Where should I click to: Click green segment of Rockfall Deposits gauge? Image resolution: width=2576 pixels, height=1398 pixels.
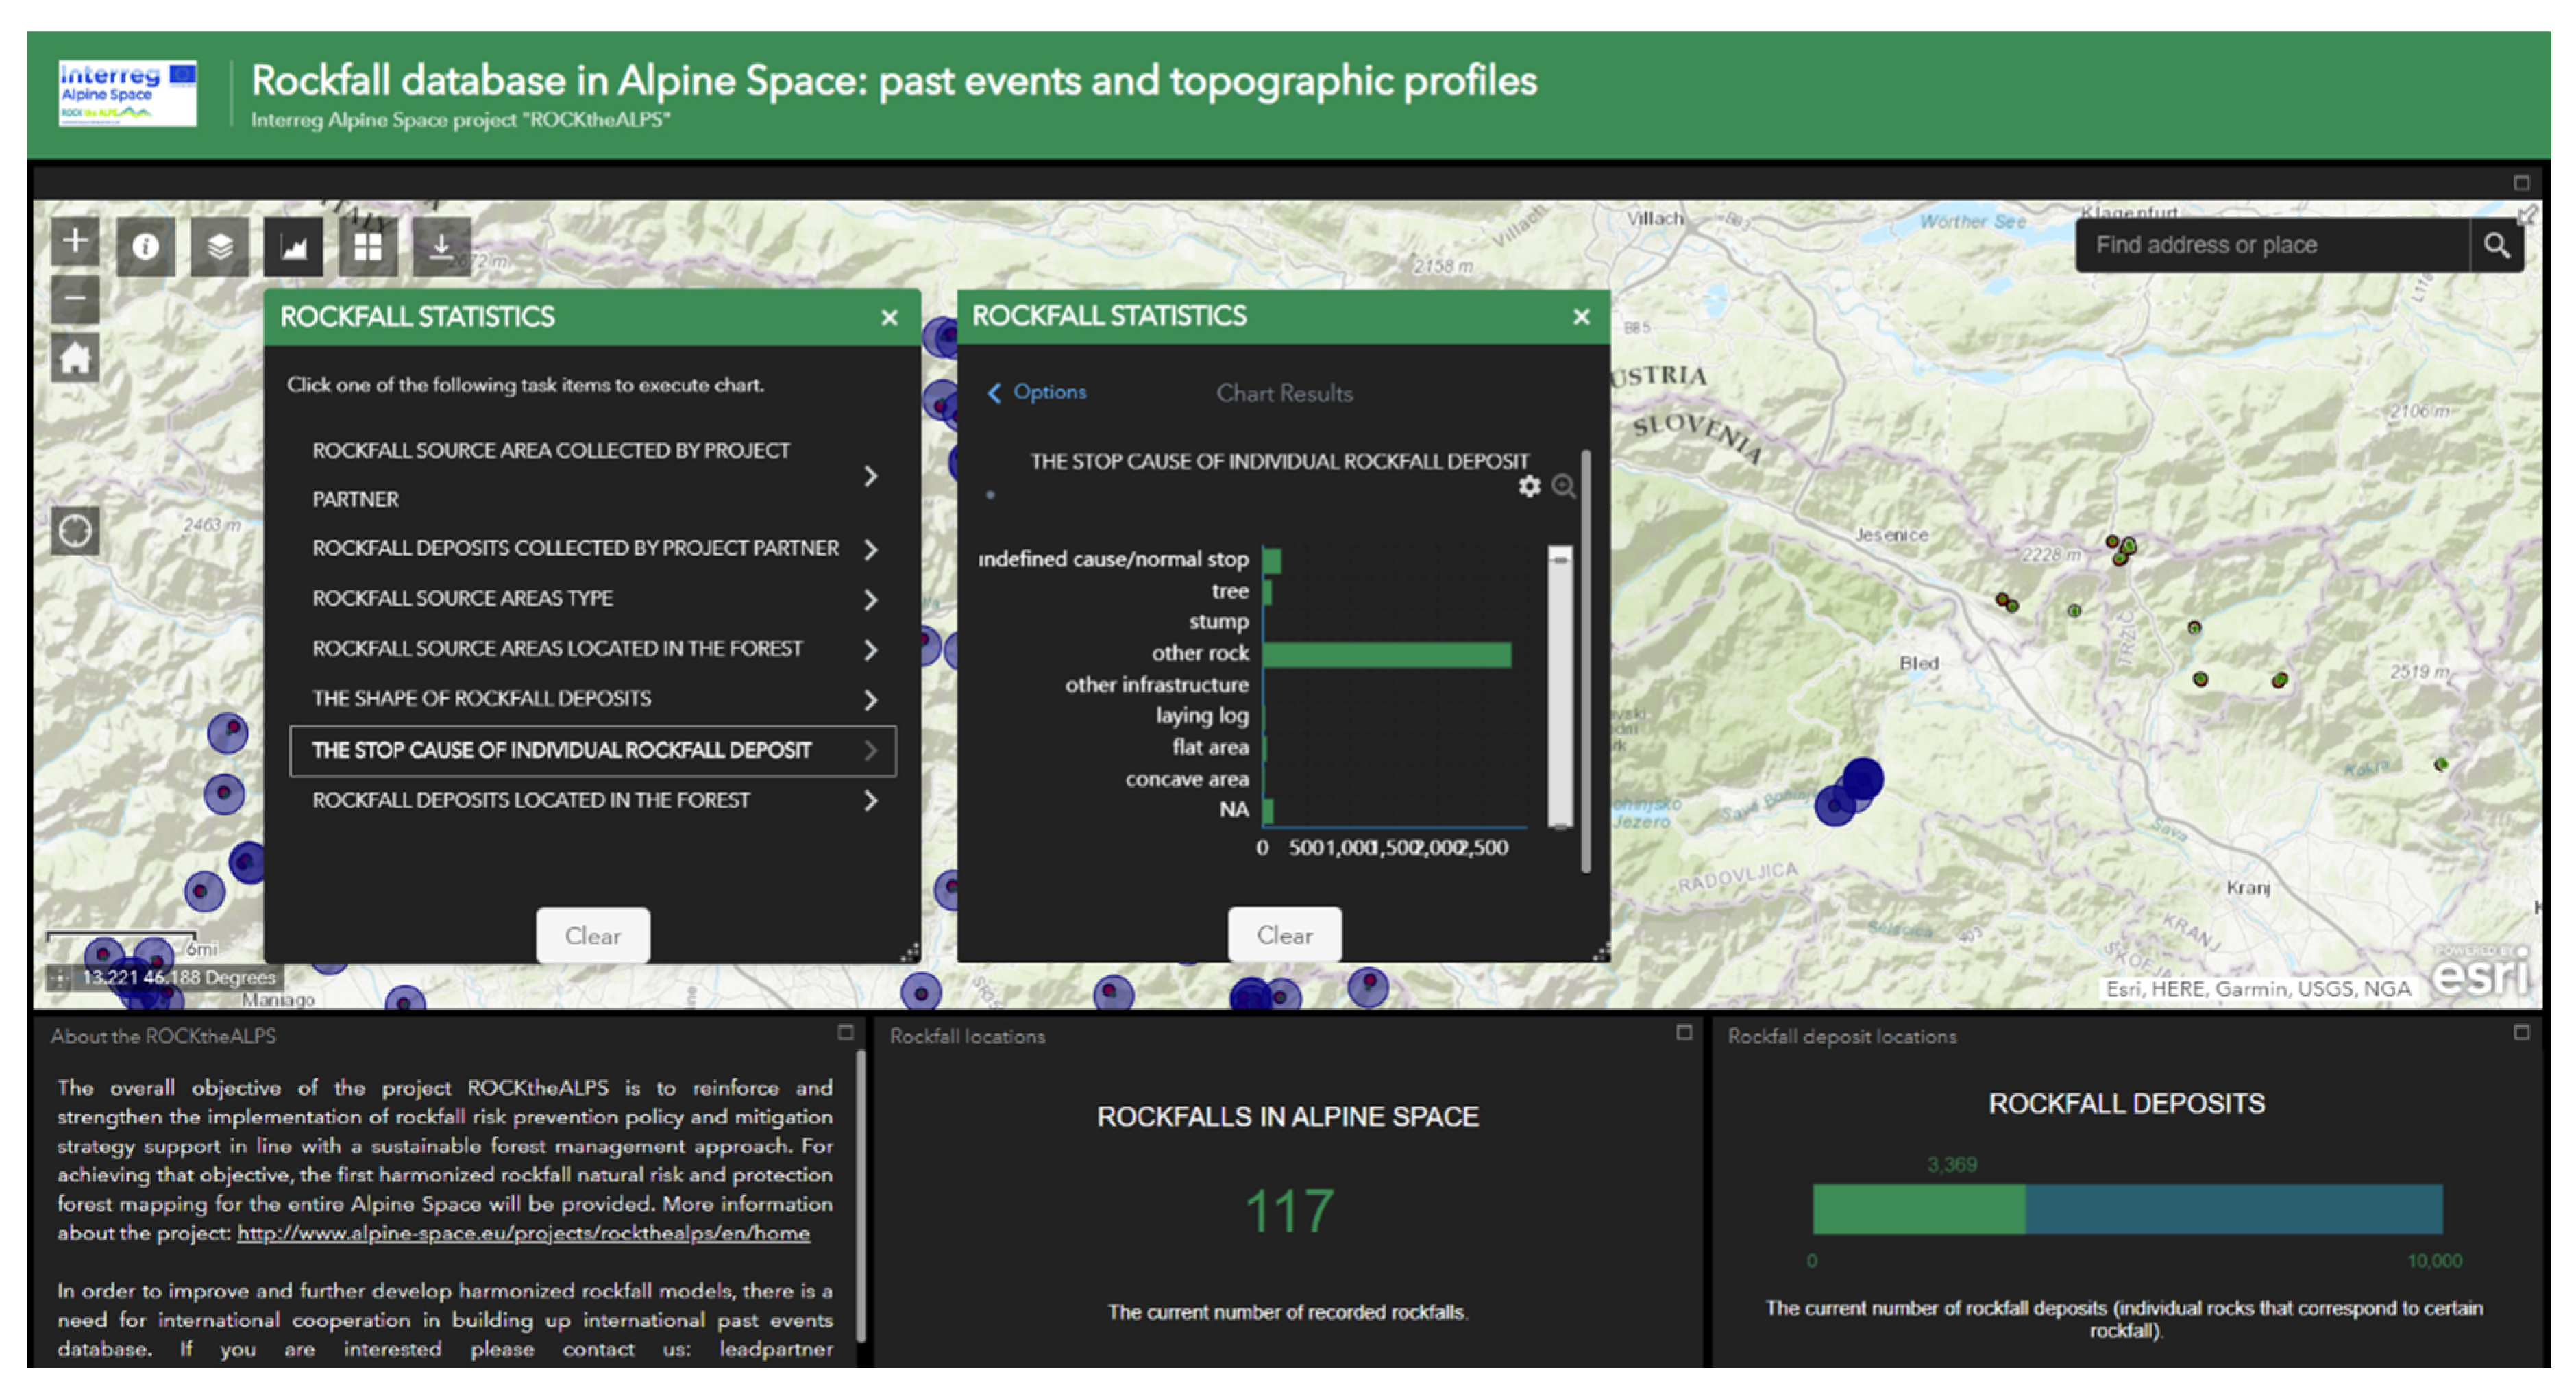coord(1918,1209)
